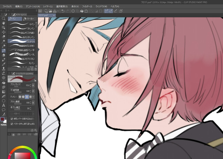Open the Window (ウィンドウ) menu

[101, 6]
